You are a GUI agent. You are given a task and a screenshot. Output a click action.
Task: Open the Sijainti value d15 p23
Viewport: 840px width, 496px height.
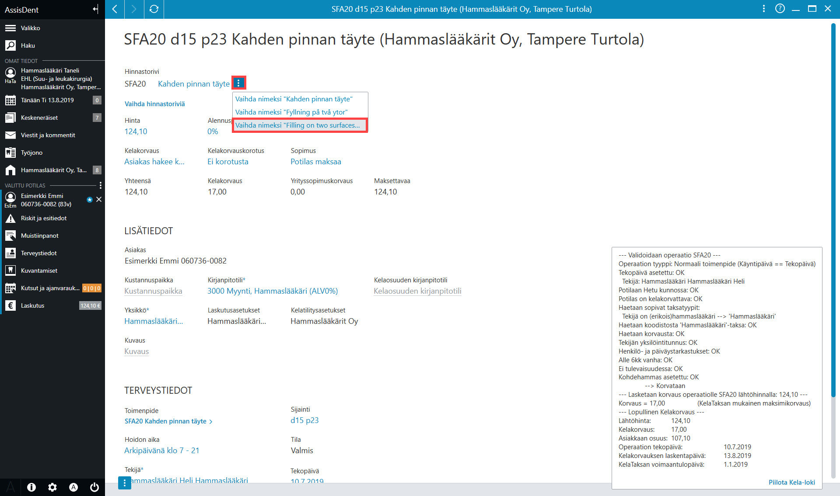[x=304, y=420]
